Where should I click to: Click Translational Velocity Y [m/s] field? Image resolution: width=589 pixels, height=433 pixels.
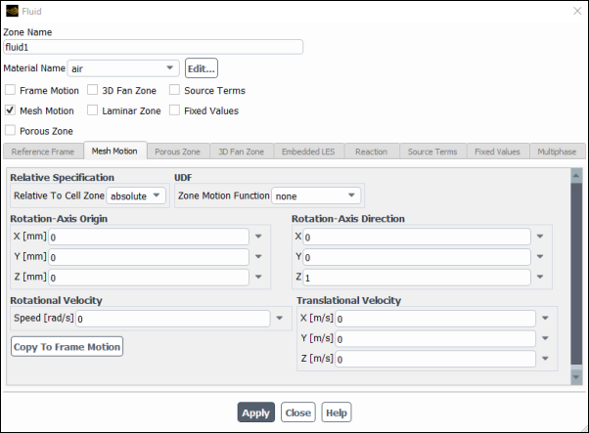(435, 339)
